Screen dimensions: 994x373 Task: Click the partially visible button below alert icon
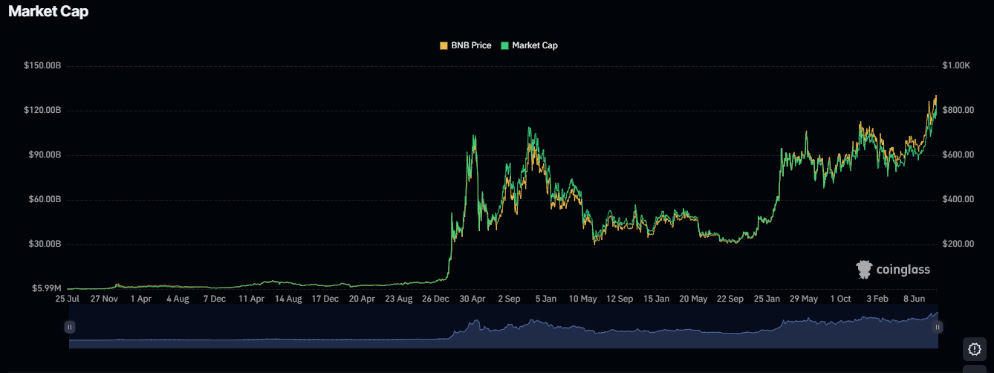click(x=975, y=369)
